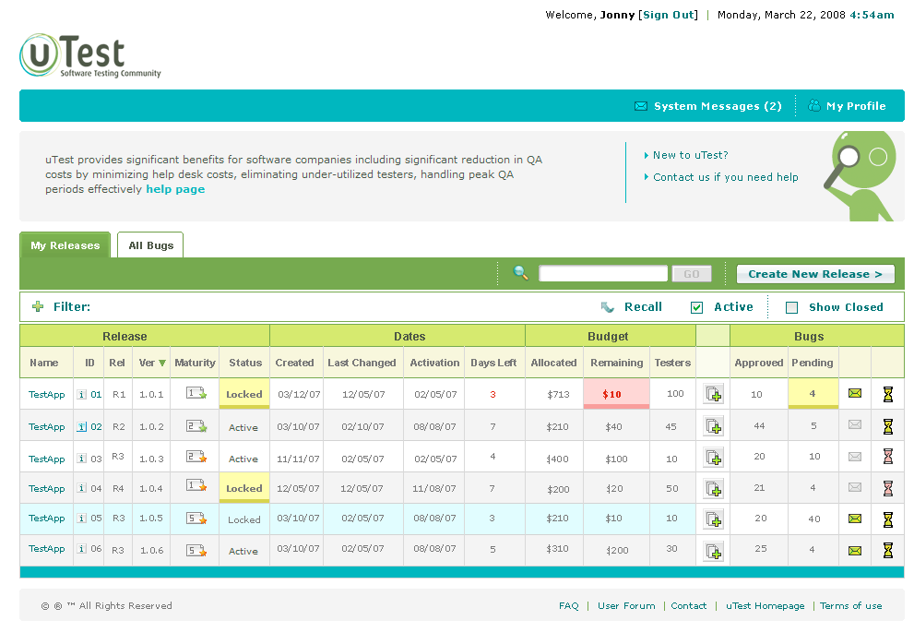The width and height of the screenshot is (914, 632).
Task: Click the Create New Release button
Action: coord(814,273)
